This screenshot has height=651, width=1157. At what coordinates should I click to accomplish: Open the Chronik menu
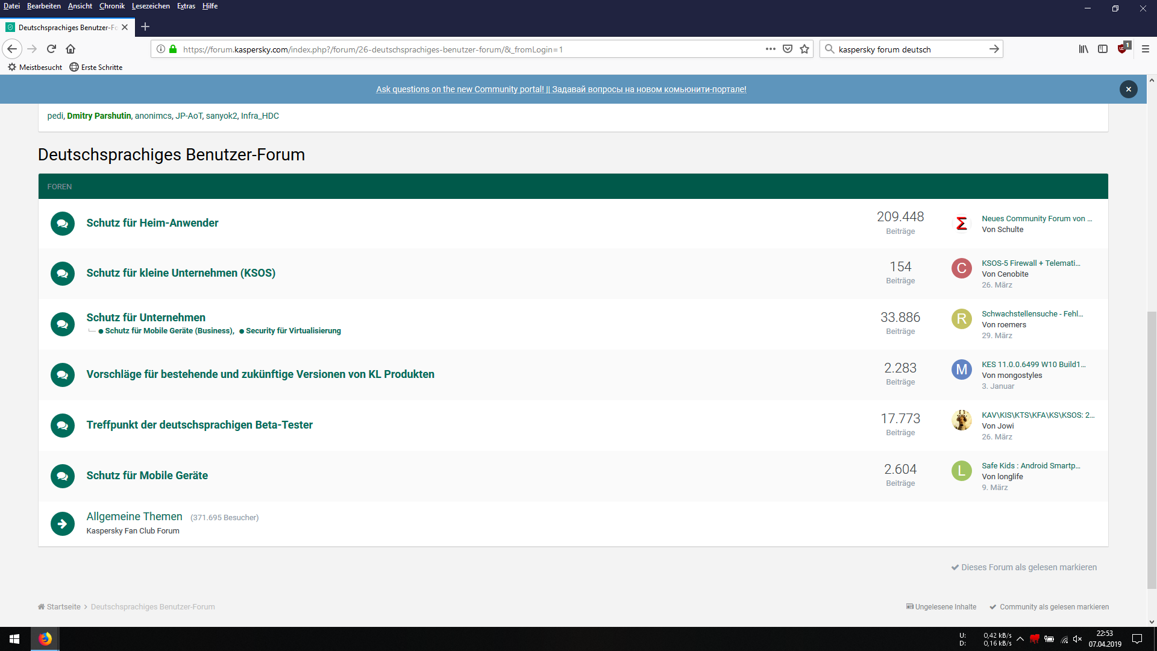coord(111,6)
